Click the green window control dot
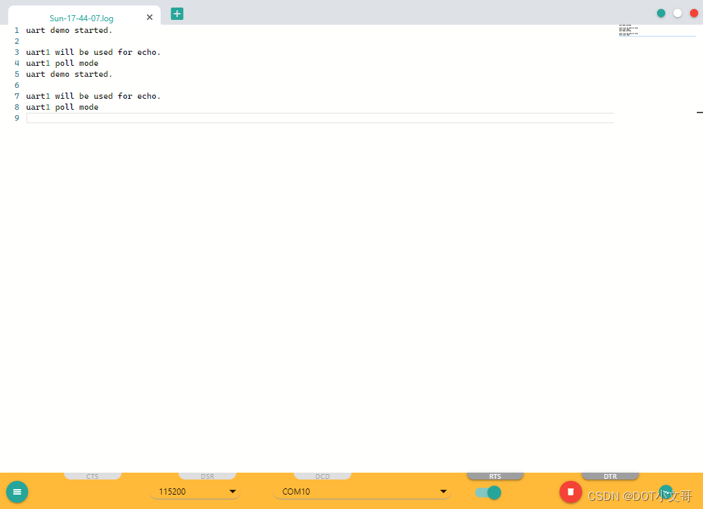Image resolution: width=703 pixels, height=509 pixels. click(661, 13)
